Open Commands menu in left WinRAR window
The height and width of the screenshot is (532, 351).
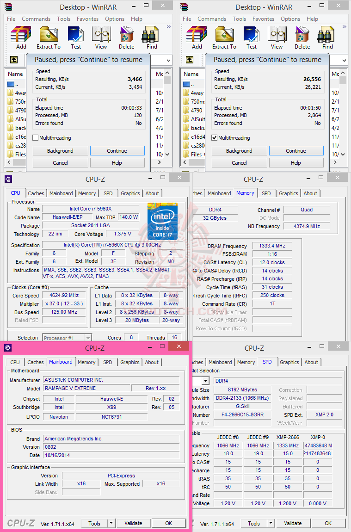point(36,19)
